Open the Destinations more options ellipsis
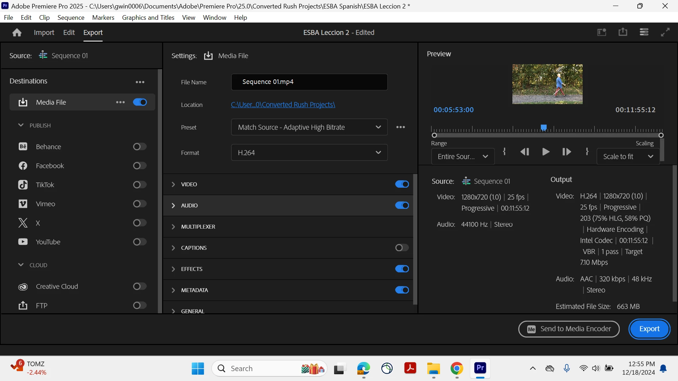The width and height of the screenshot is (678, 381). pos(140,82)
